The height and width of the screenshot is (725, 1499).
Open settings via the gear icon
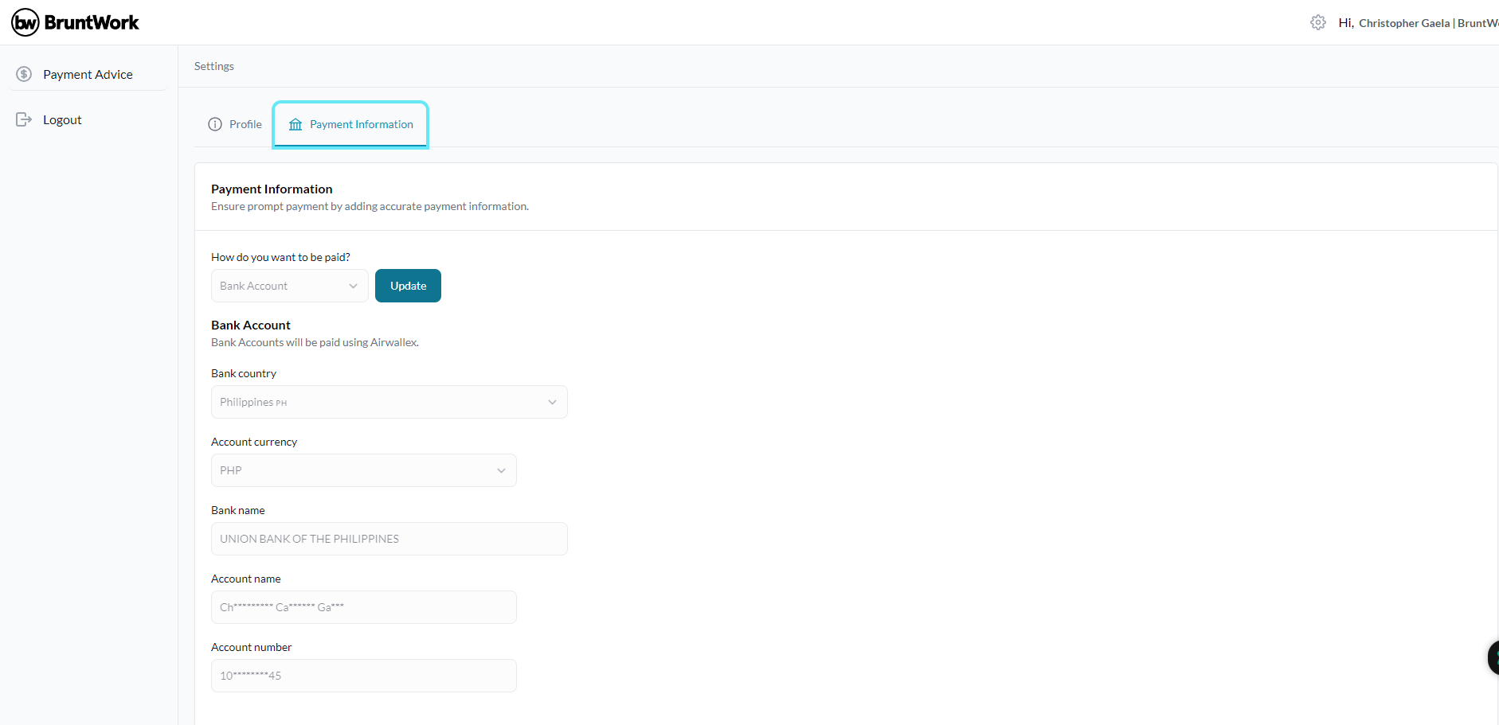tap(1318, 22)
